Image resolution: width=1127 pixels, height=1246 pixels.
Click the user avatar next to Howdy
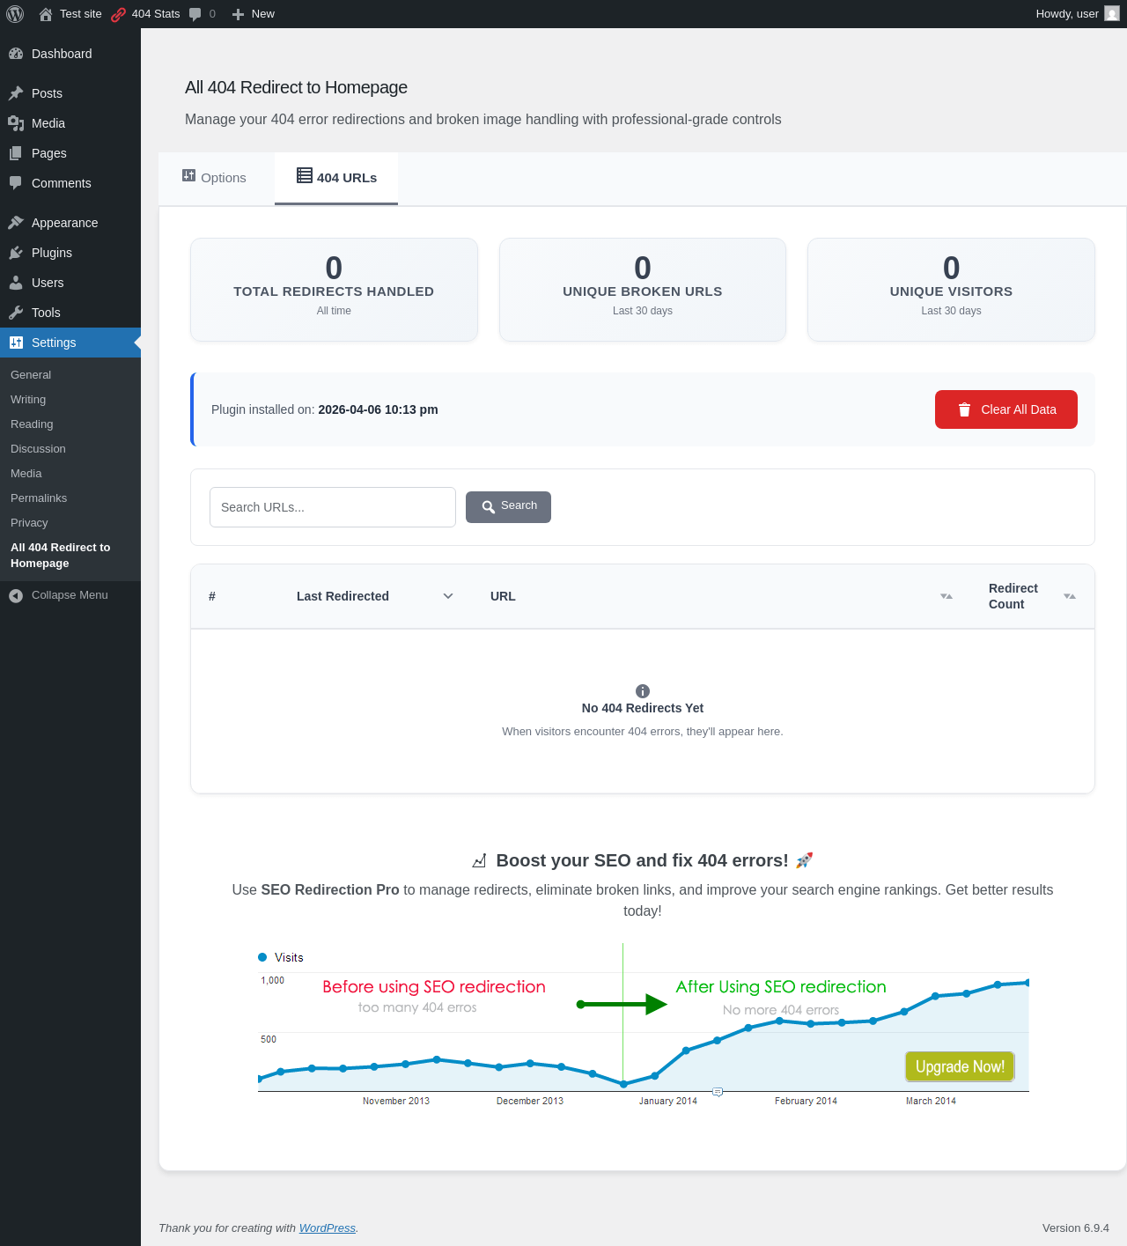1112,14
